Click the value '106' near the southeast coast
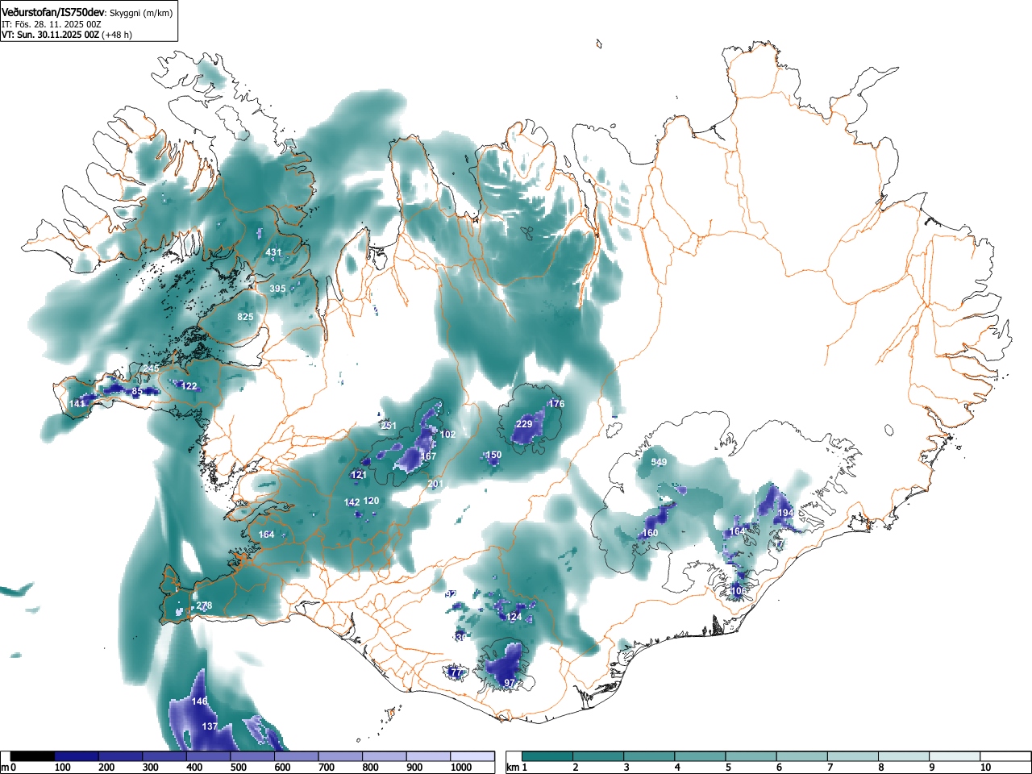The image size is (1032, 774). 739,591
